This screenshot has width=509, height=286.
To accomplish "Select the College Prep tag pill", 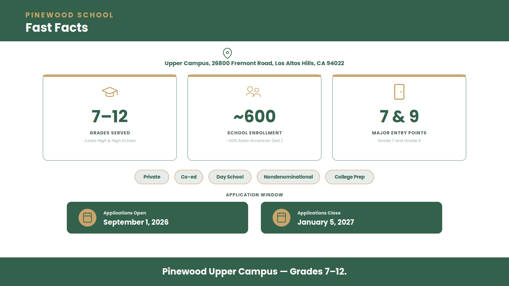I will 350,177.
